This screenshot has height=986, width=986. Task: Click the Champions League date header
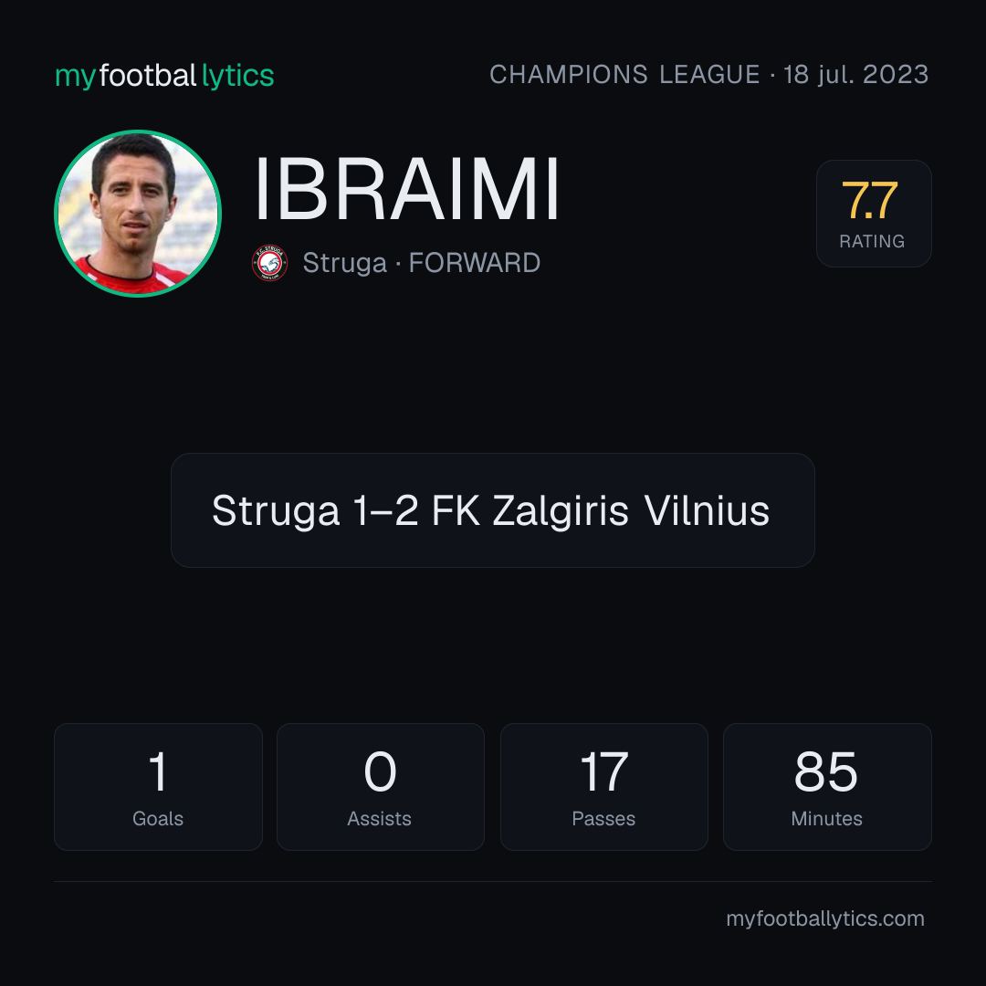[x=708, y=75]
